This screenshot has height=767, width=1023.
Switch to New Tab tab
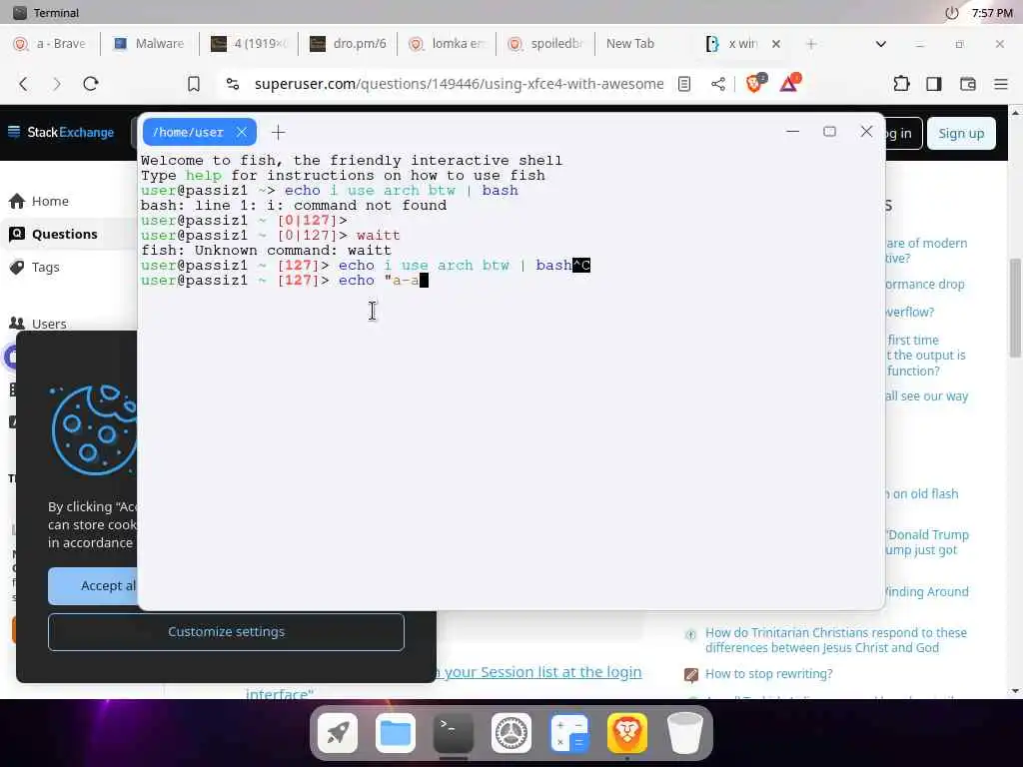pos(630,44)
